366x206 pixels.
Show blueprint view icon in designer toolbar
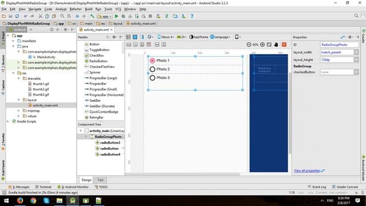(x=135, y=37)
